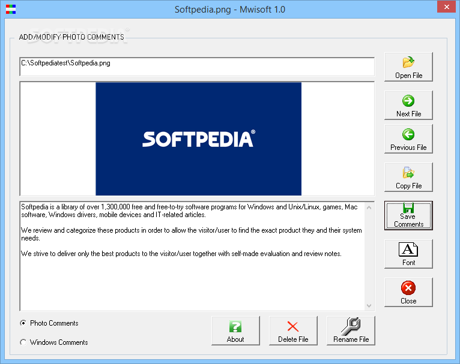Open the Font selection dialog
The height and width of the screenshot is (364, 460).
click(x=408, y=254)
